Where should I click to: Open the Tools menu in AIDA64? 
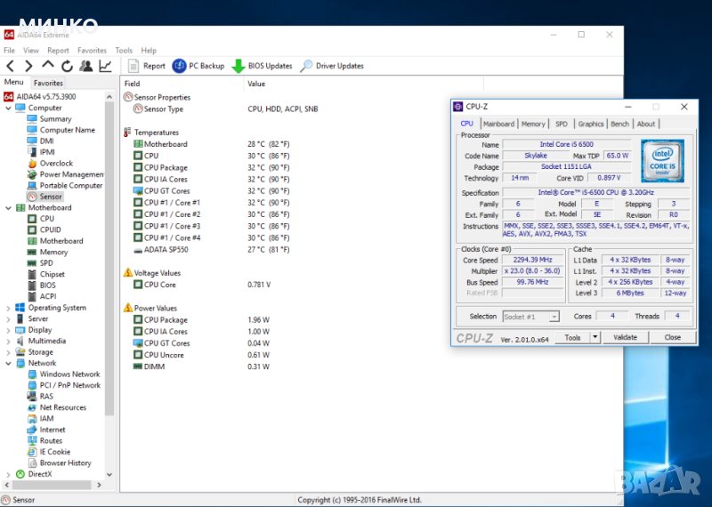click(124, 51)
